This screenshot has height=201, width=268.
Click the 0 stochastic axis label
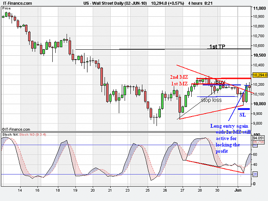tap(254, 184)
